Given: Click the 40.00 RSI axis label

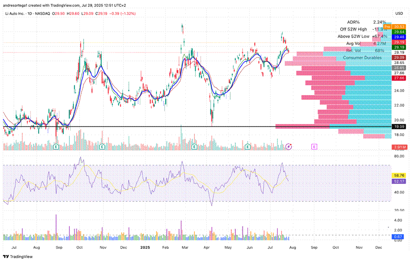Looking at the screenshot, I should click(399, 192).
